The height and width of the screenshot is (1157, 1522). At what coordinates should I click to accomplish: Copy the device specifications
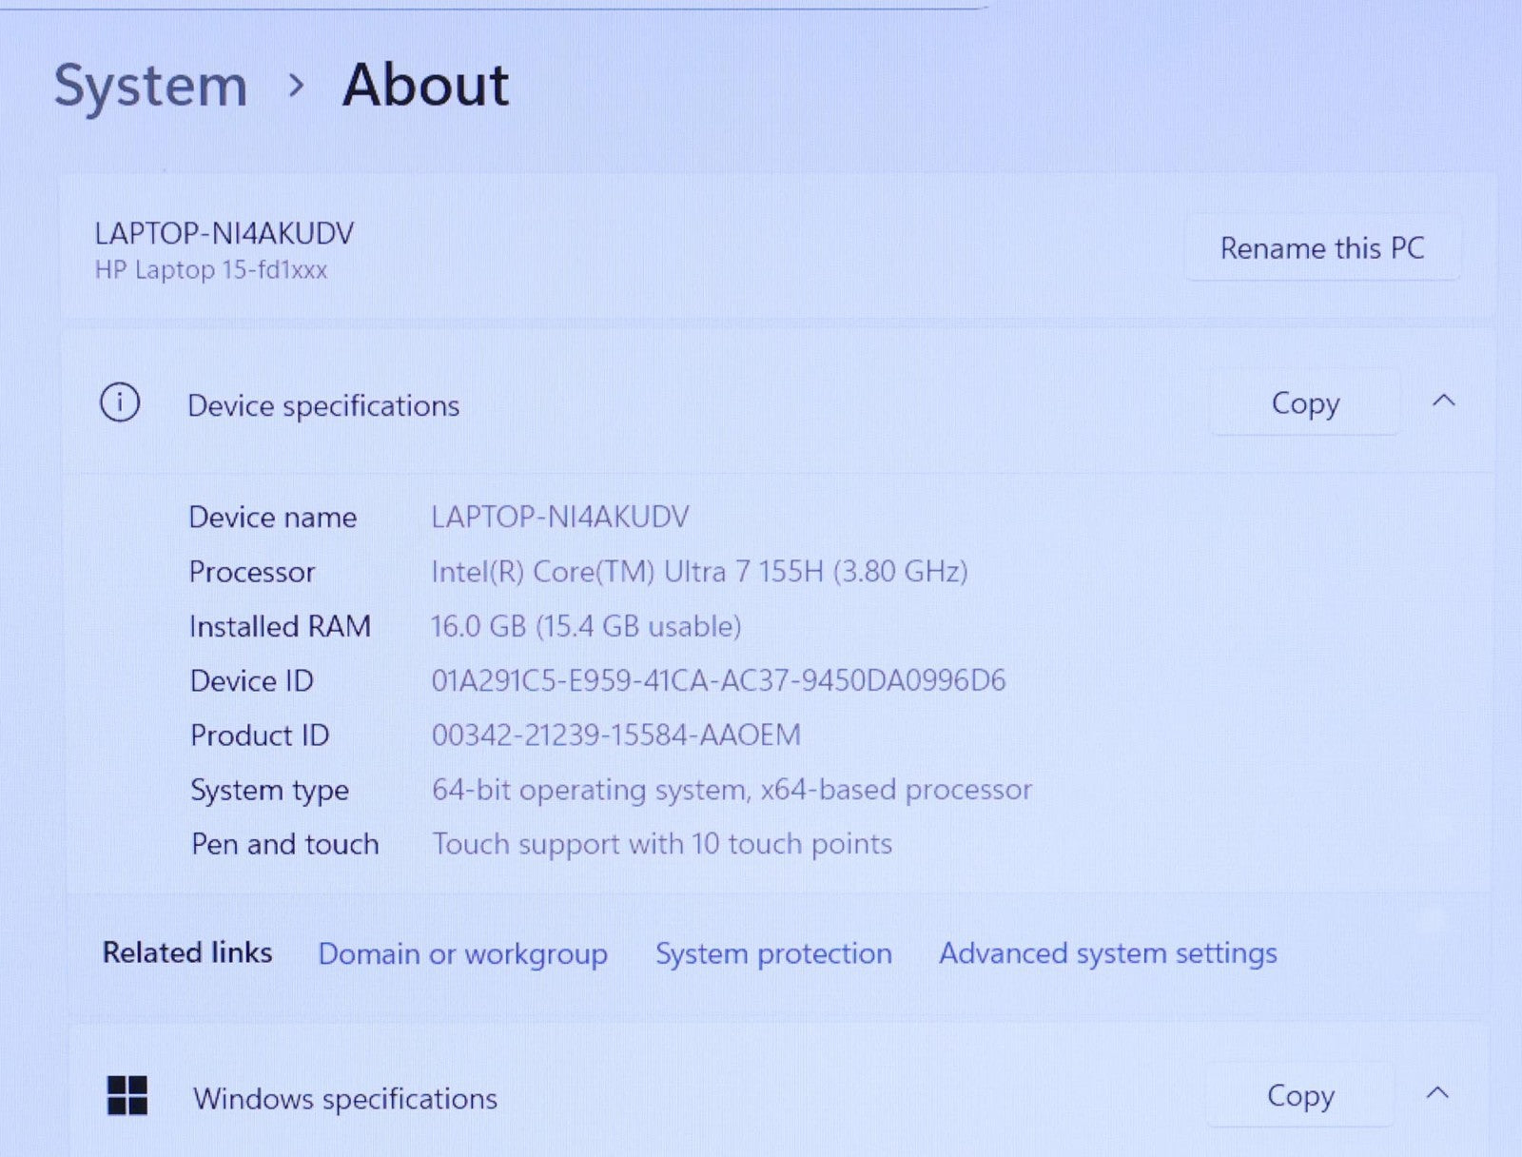point(1304,403)
